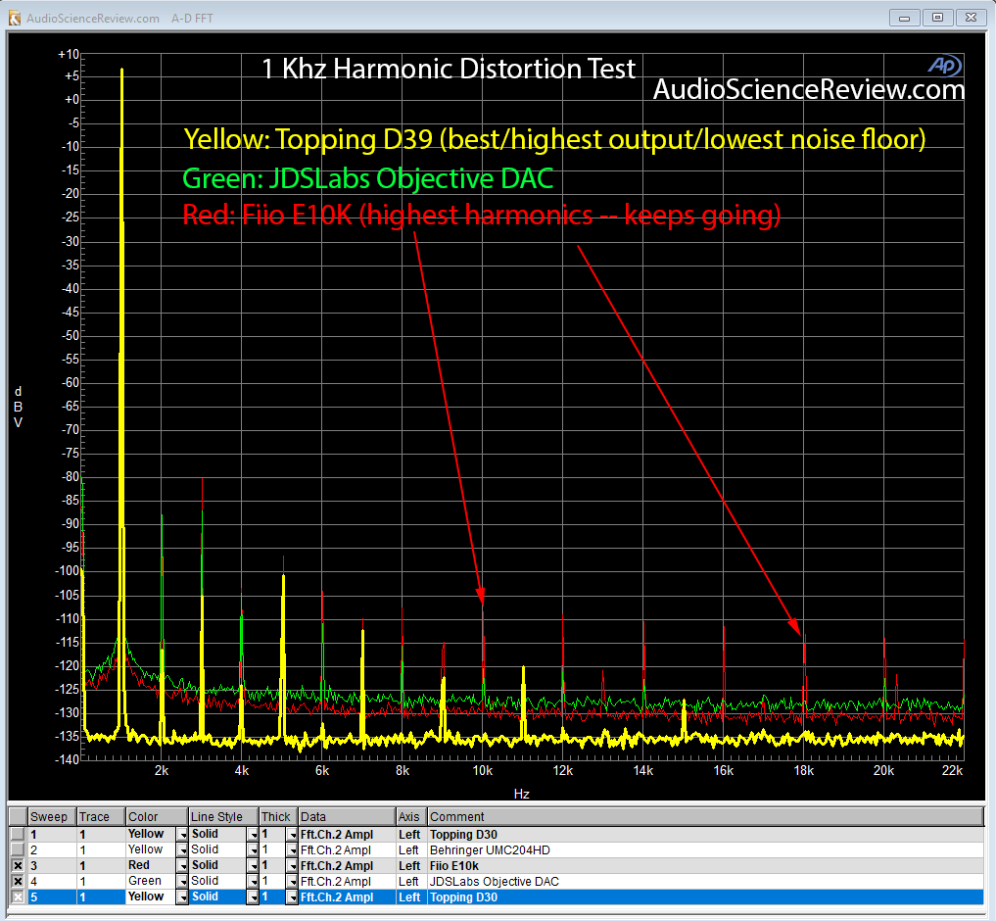Uncheck the highlighted sweep 5 checkbox
The image size is (996, 921).
18,897
